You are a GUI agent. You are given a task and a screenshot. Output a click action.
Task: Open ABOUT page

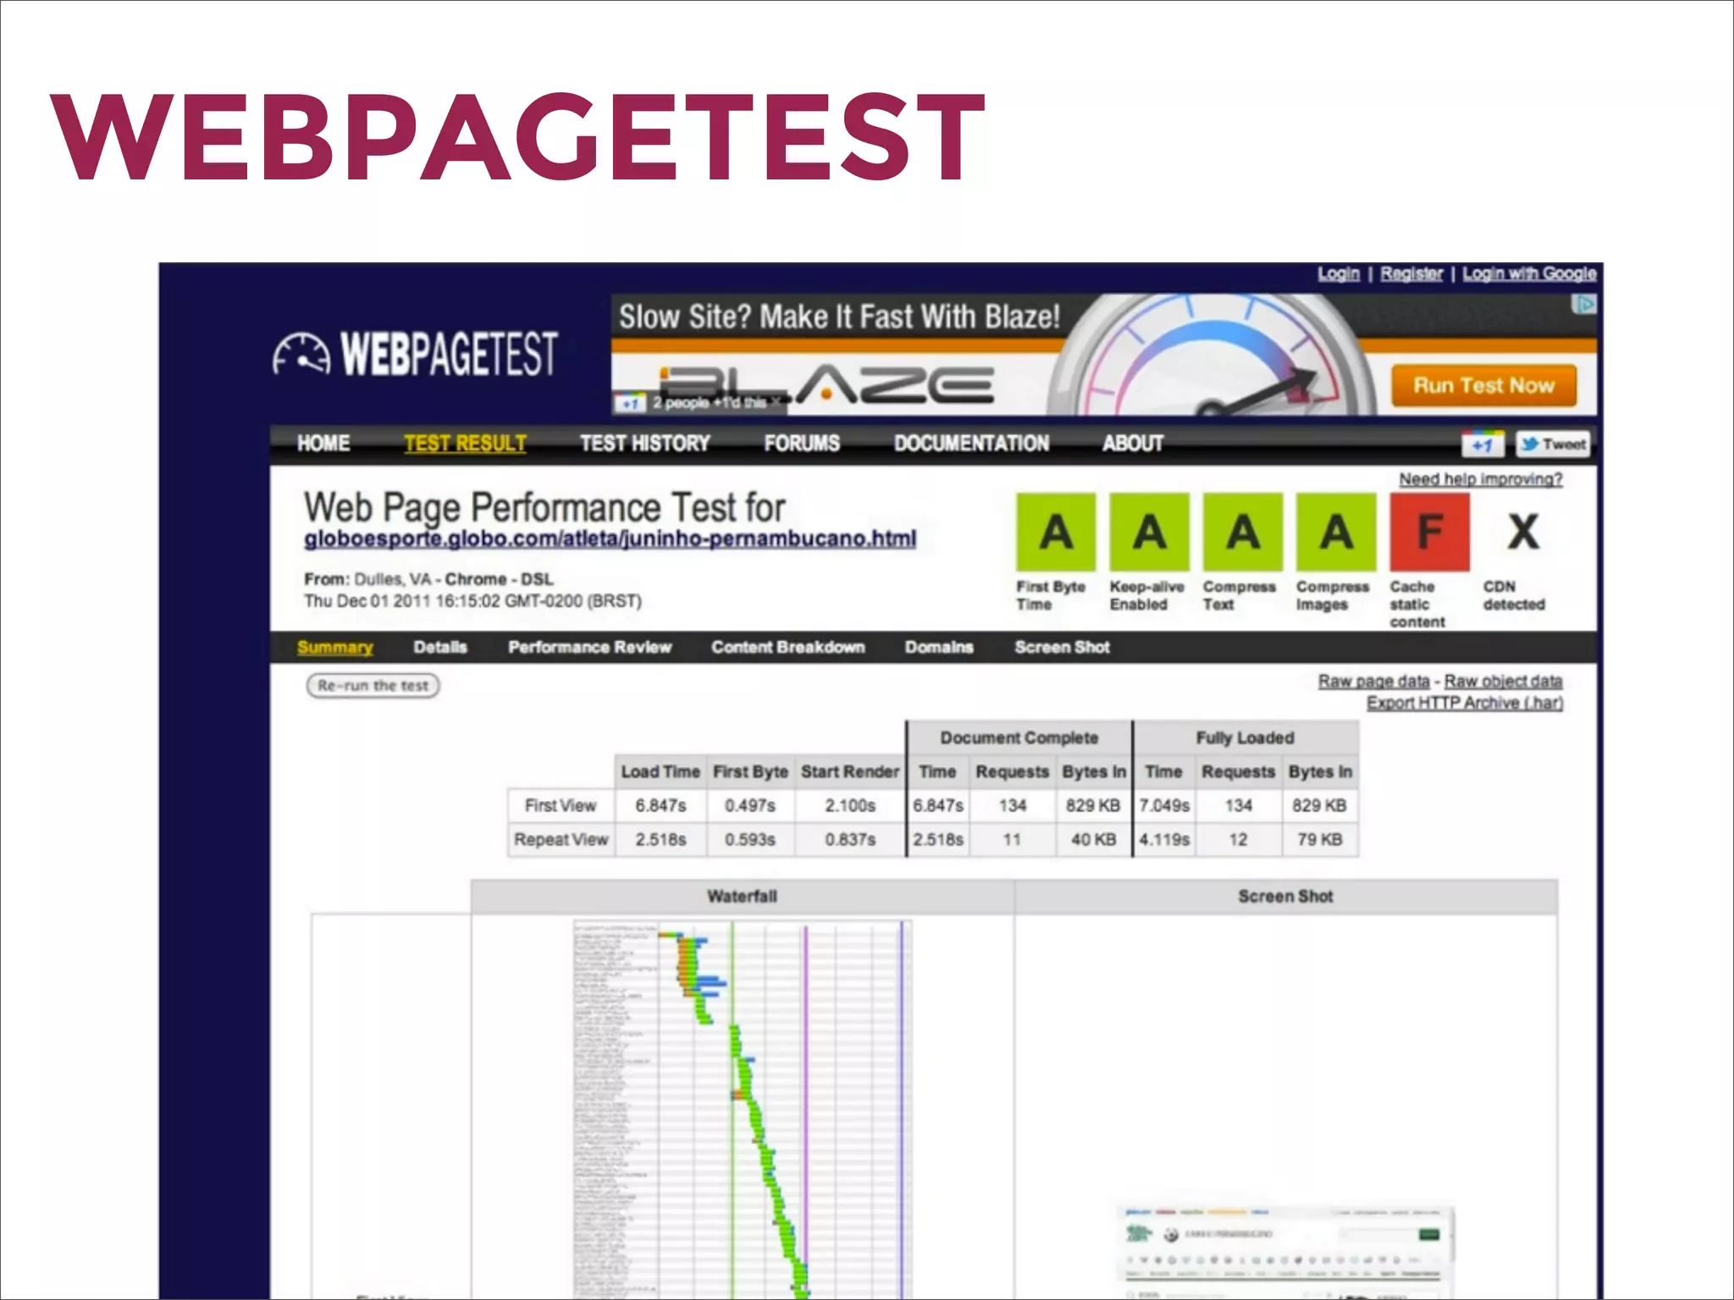click(x=1133, y=443)
